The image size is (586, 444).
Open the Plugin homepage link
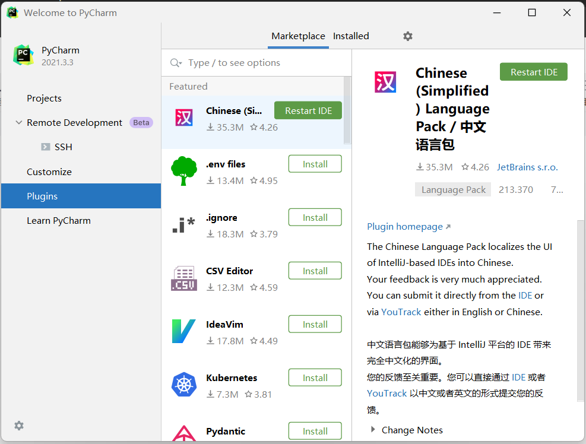tap(408, 227)
